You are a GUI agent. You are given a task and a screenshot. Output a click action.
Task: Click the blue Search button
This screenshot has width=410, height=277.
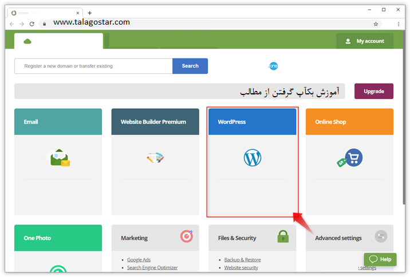[190, 66]
